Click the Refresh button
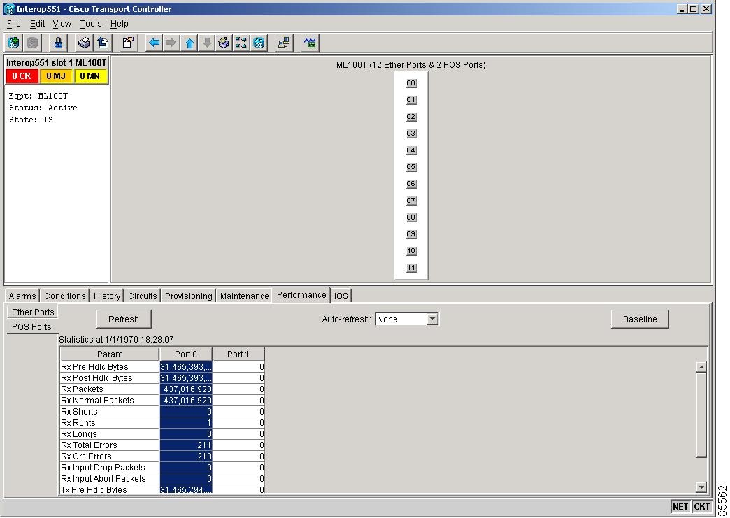Screen dimensions: 730x518 click(123, 319)
